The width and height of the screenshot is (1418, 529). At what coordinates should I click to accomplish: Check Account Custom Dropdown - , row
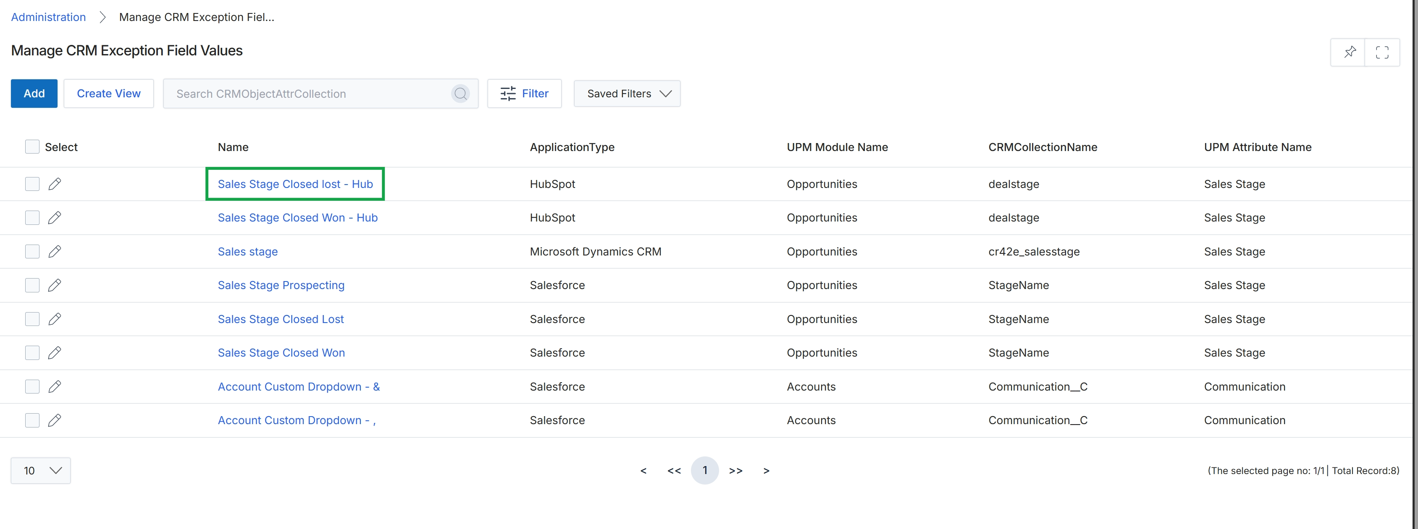coord(32,420)
